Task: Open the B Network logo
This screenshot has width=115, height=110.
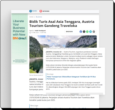Action: coord(44,11)
